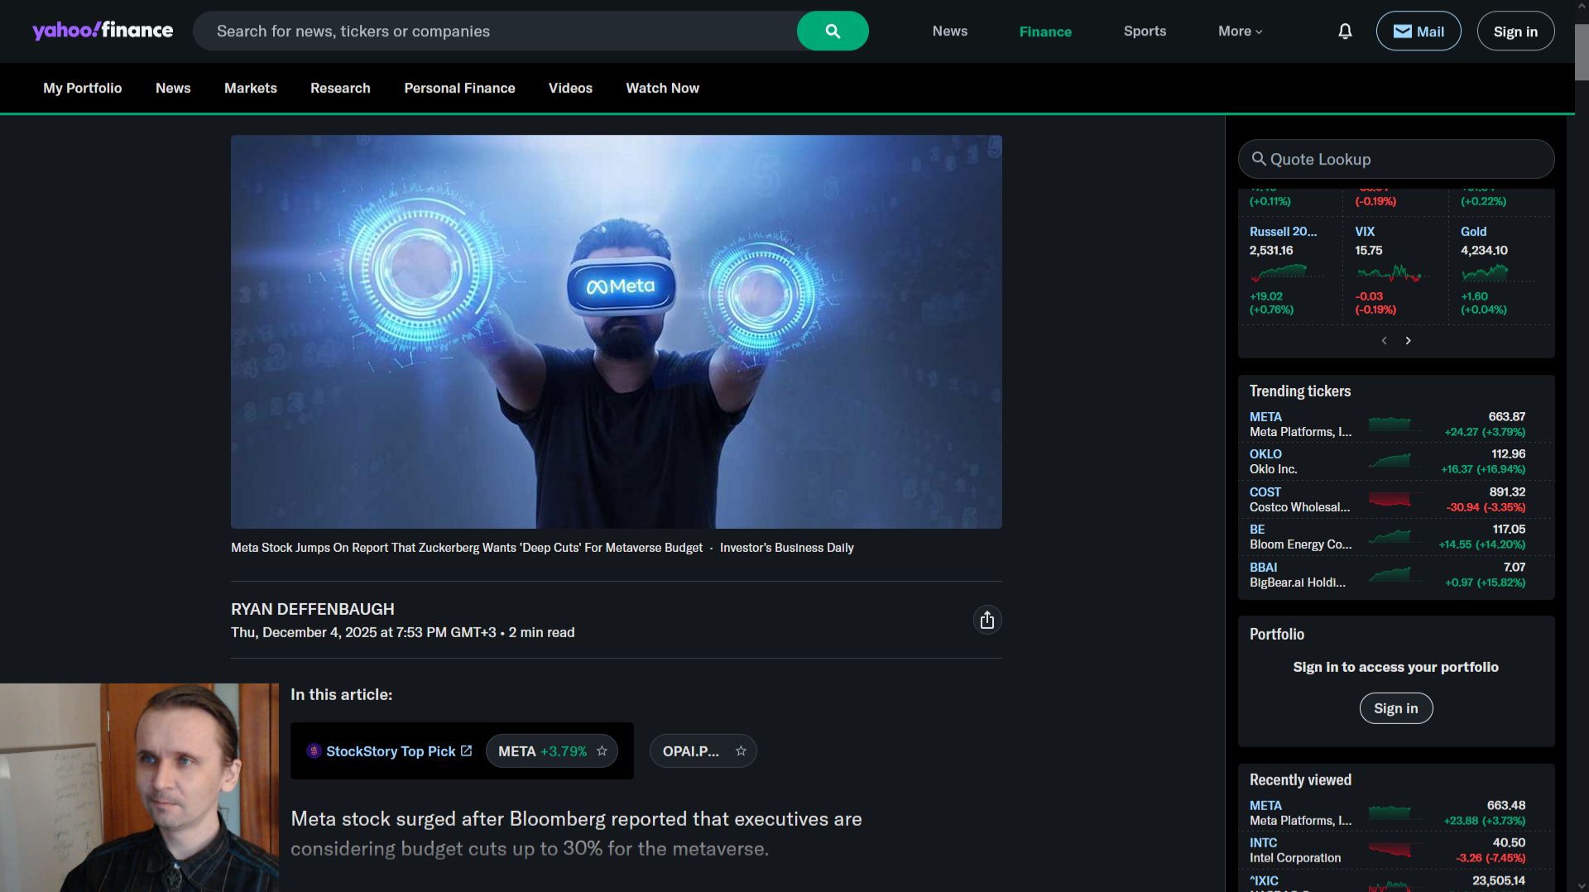The height and width of the screenshot is (892, 1589).
Task: Click external link icon beside StockStory Top Pick
Action: [x=466, y=751]
